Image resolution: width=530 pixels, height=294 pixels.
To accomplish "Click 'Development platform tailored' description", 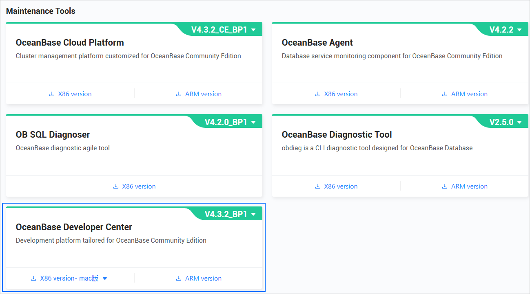I will pyautogui.click(x=111, y=241).
